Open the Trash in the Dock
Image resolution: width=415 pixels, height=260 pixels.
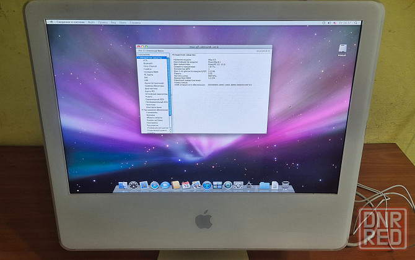[x=286, y=185]
